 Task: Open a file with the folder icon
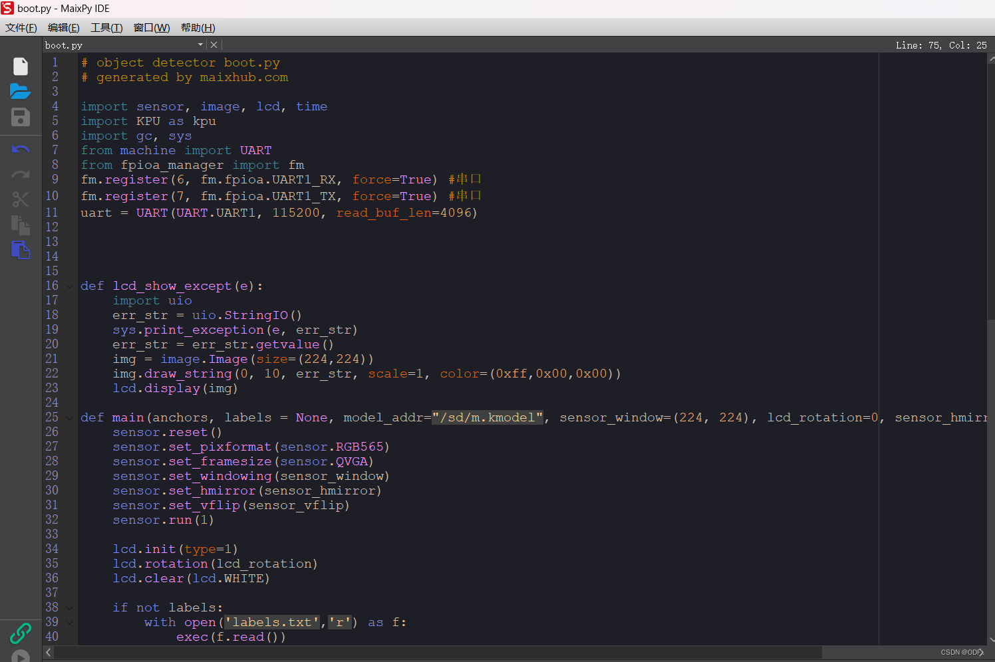pos(21,91)
